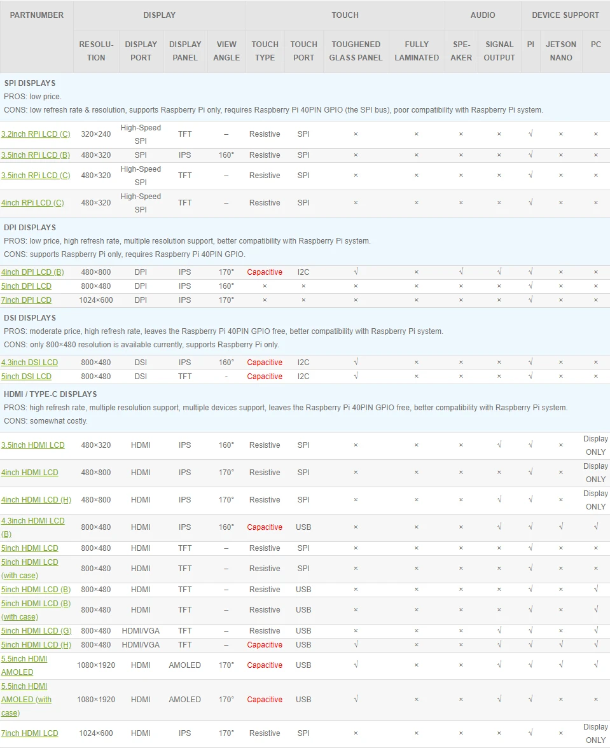The height and width of the screenshot is (748, 610).
Task: Click the DISPLAY PANEL column header
Action: [185, 51]
